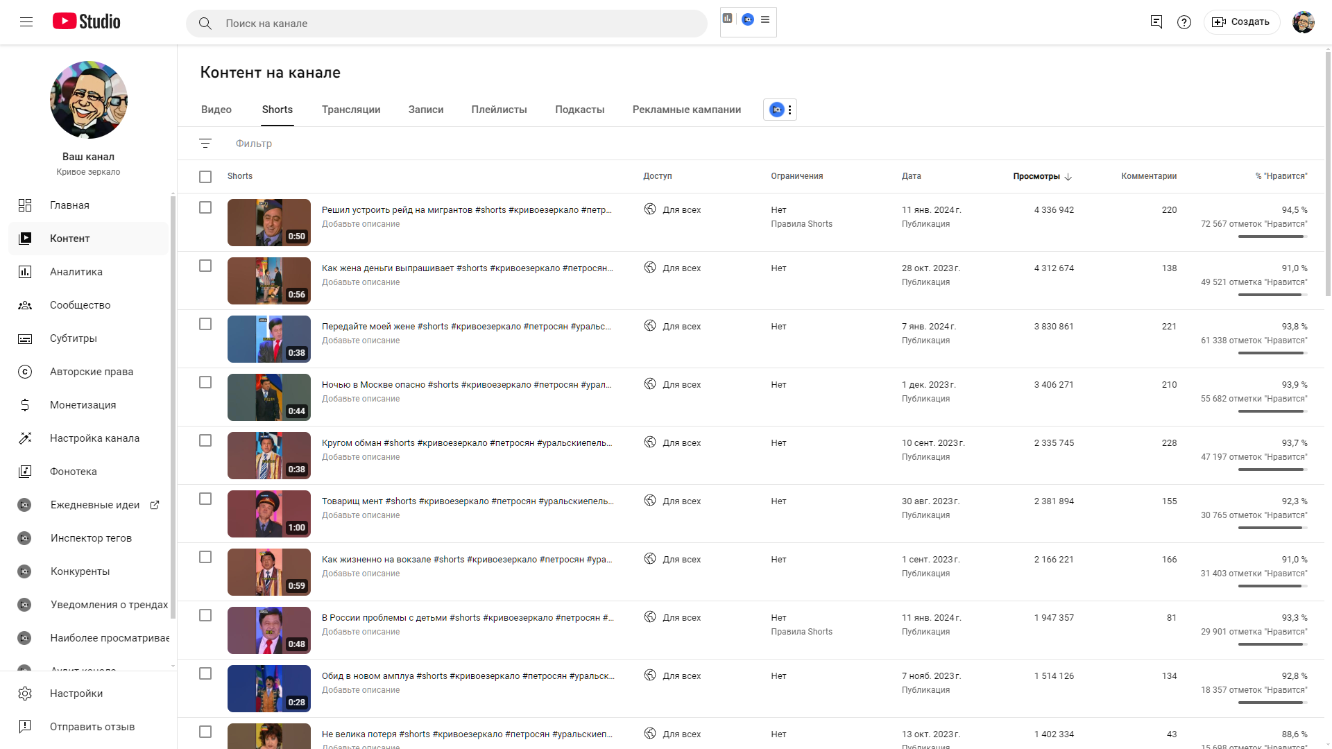Viewport: 1332px width, 749px height.
Task: Open Для всех visibility for 'Передайте моей жене'
Action: click(x=681, y=327)
